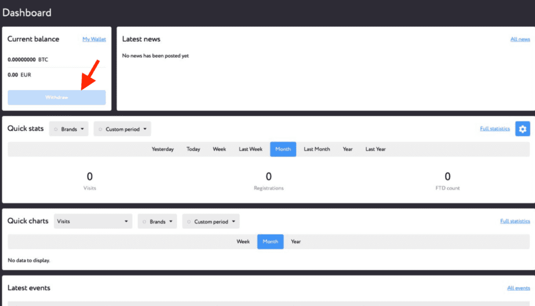Open My Wallet
This screenshot has width=535, height=306.
click(94, 39)
